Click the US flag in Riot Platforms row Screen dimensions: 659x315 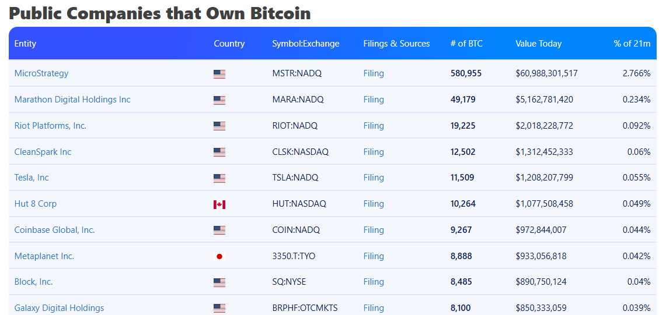[219, 126]
